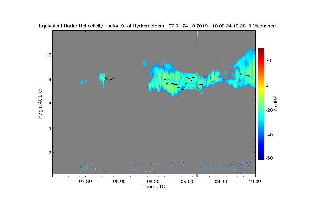
Task: Click the colorbar tick label '20'
Action: tap(268, 60)
